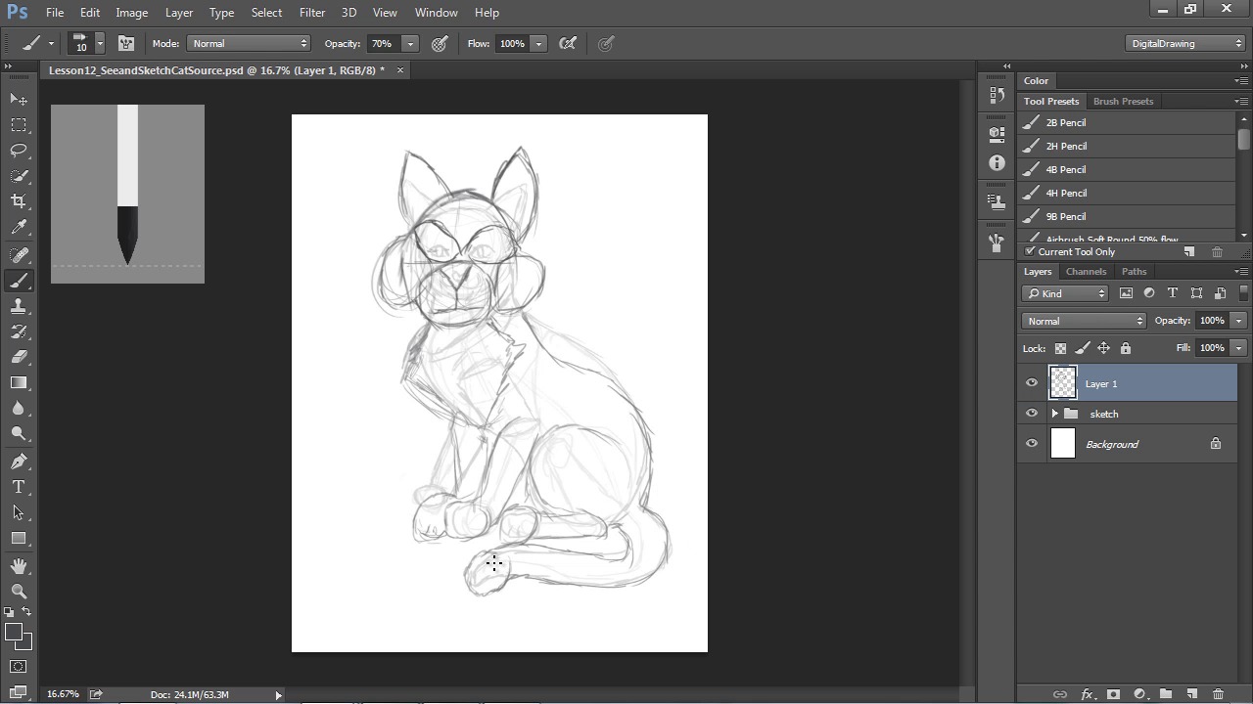Viewport: 1253px width, 704px height.
Task: Switch to the Channels tab
Action: tap(1086, 272)
